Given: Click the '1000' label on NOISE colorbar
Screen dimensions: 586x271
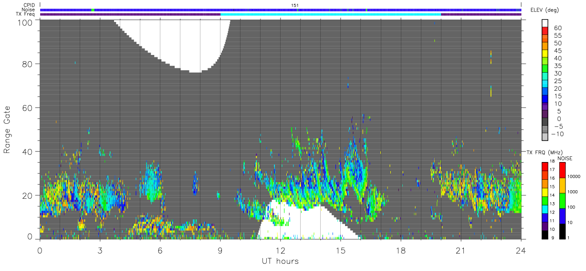Looking at the screenshot, I should (x=573, y=192).
